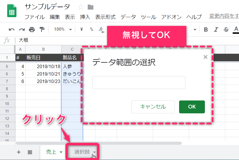Image resolution: width=239 pixels, height=160 pixels.
Task: Rename the サンプルデータ title
Action: [x=47, y=7]
